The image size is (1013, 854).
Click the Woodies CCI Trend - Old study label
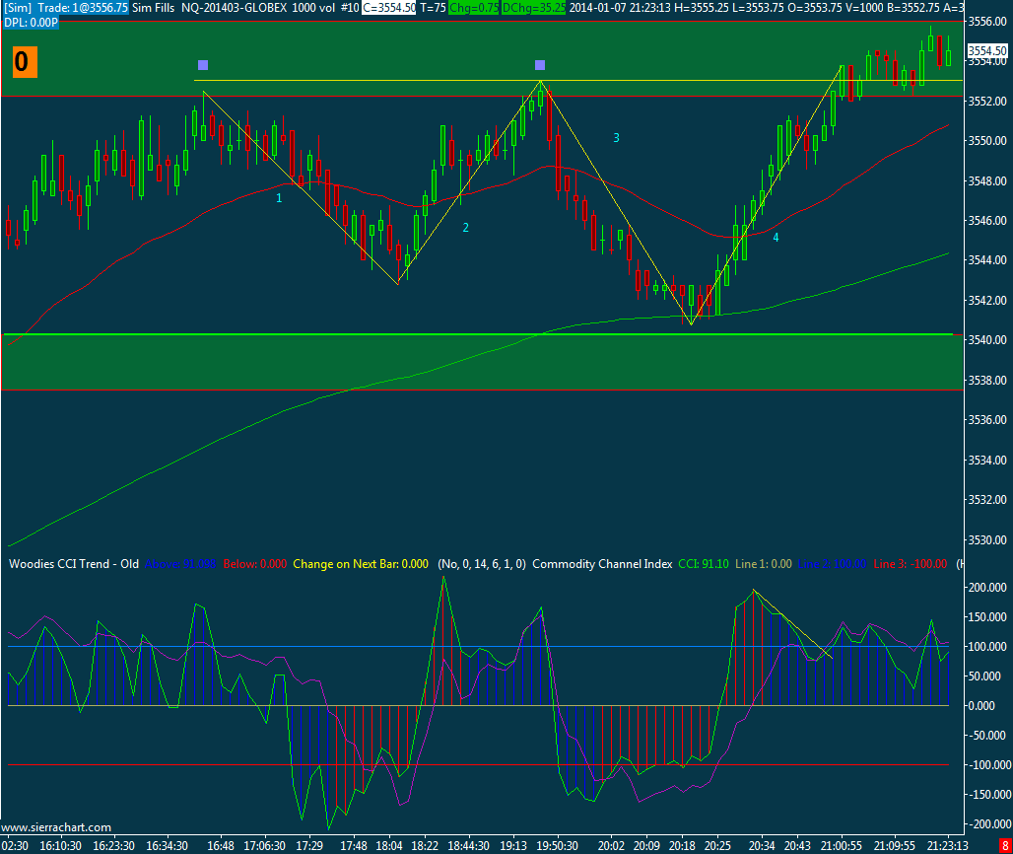(x=74, y=564)
